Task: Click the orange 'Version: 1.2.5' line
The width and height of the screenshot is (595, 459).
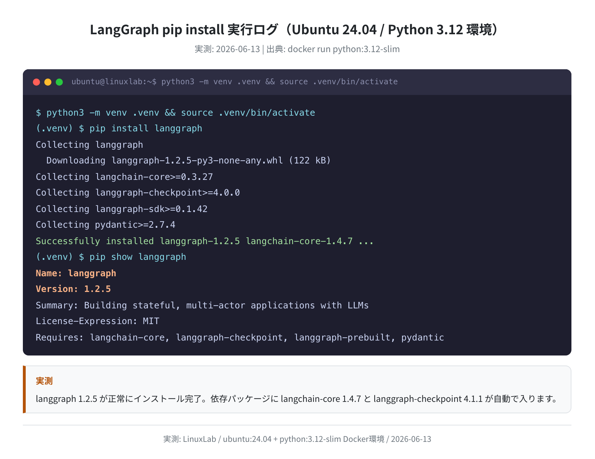Action: click(x=73, y=289)
